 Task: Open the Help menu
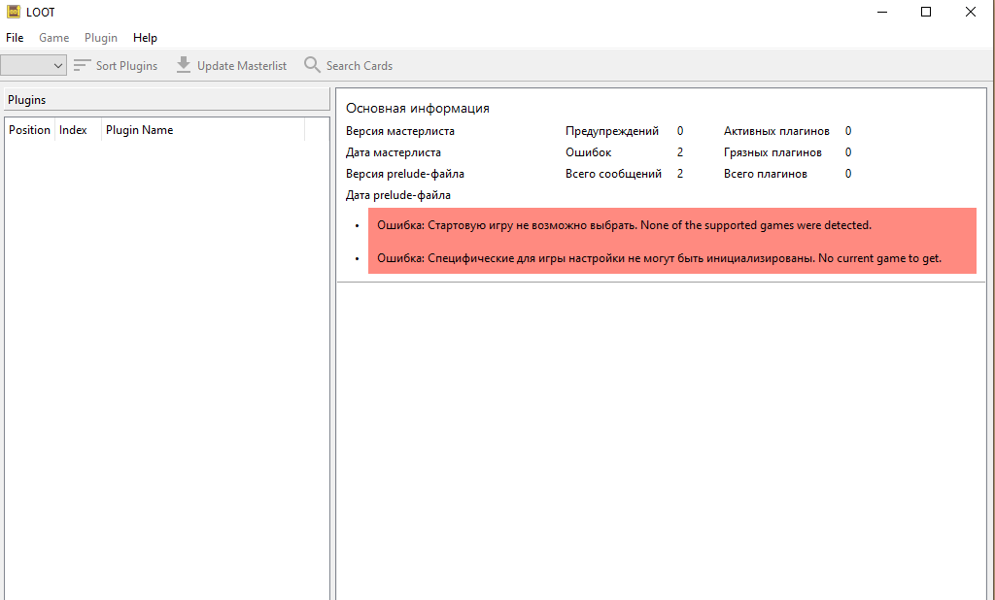coord(145,38)
